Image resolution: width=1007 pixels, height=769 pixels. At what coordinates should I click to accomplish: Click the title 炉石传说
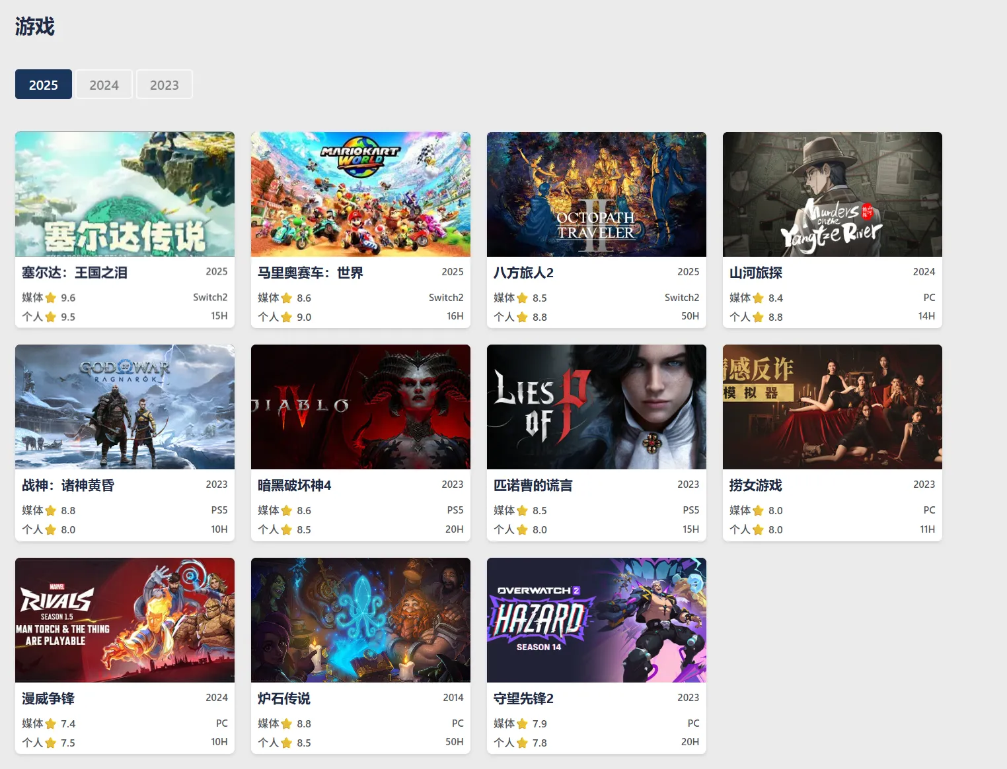284,698
